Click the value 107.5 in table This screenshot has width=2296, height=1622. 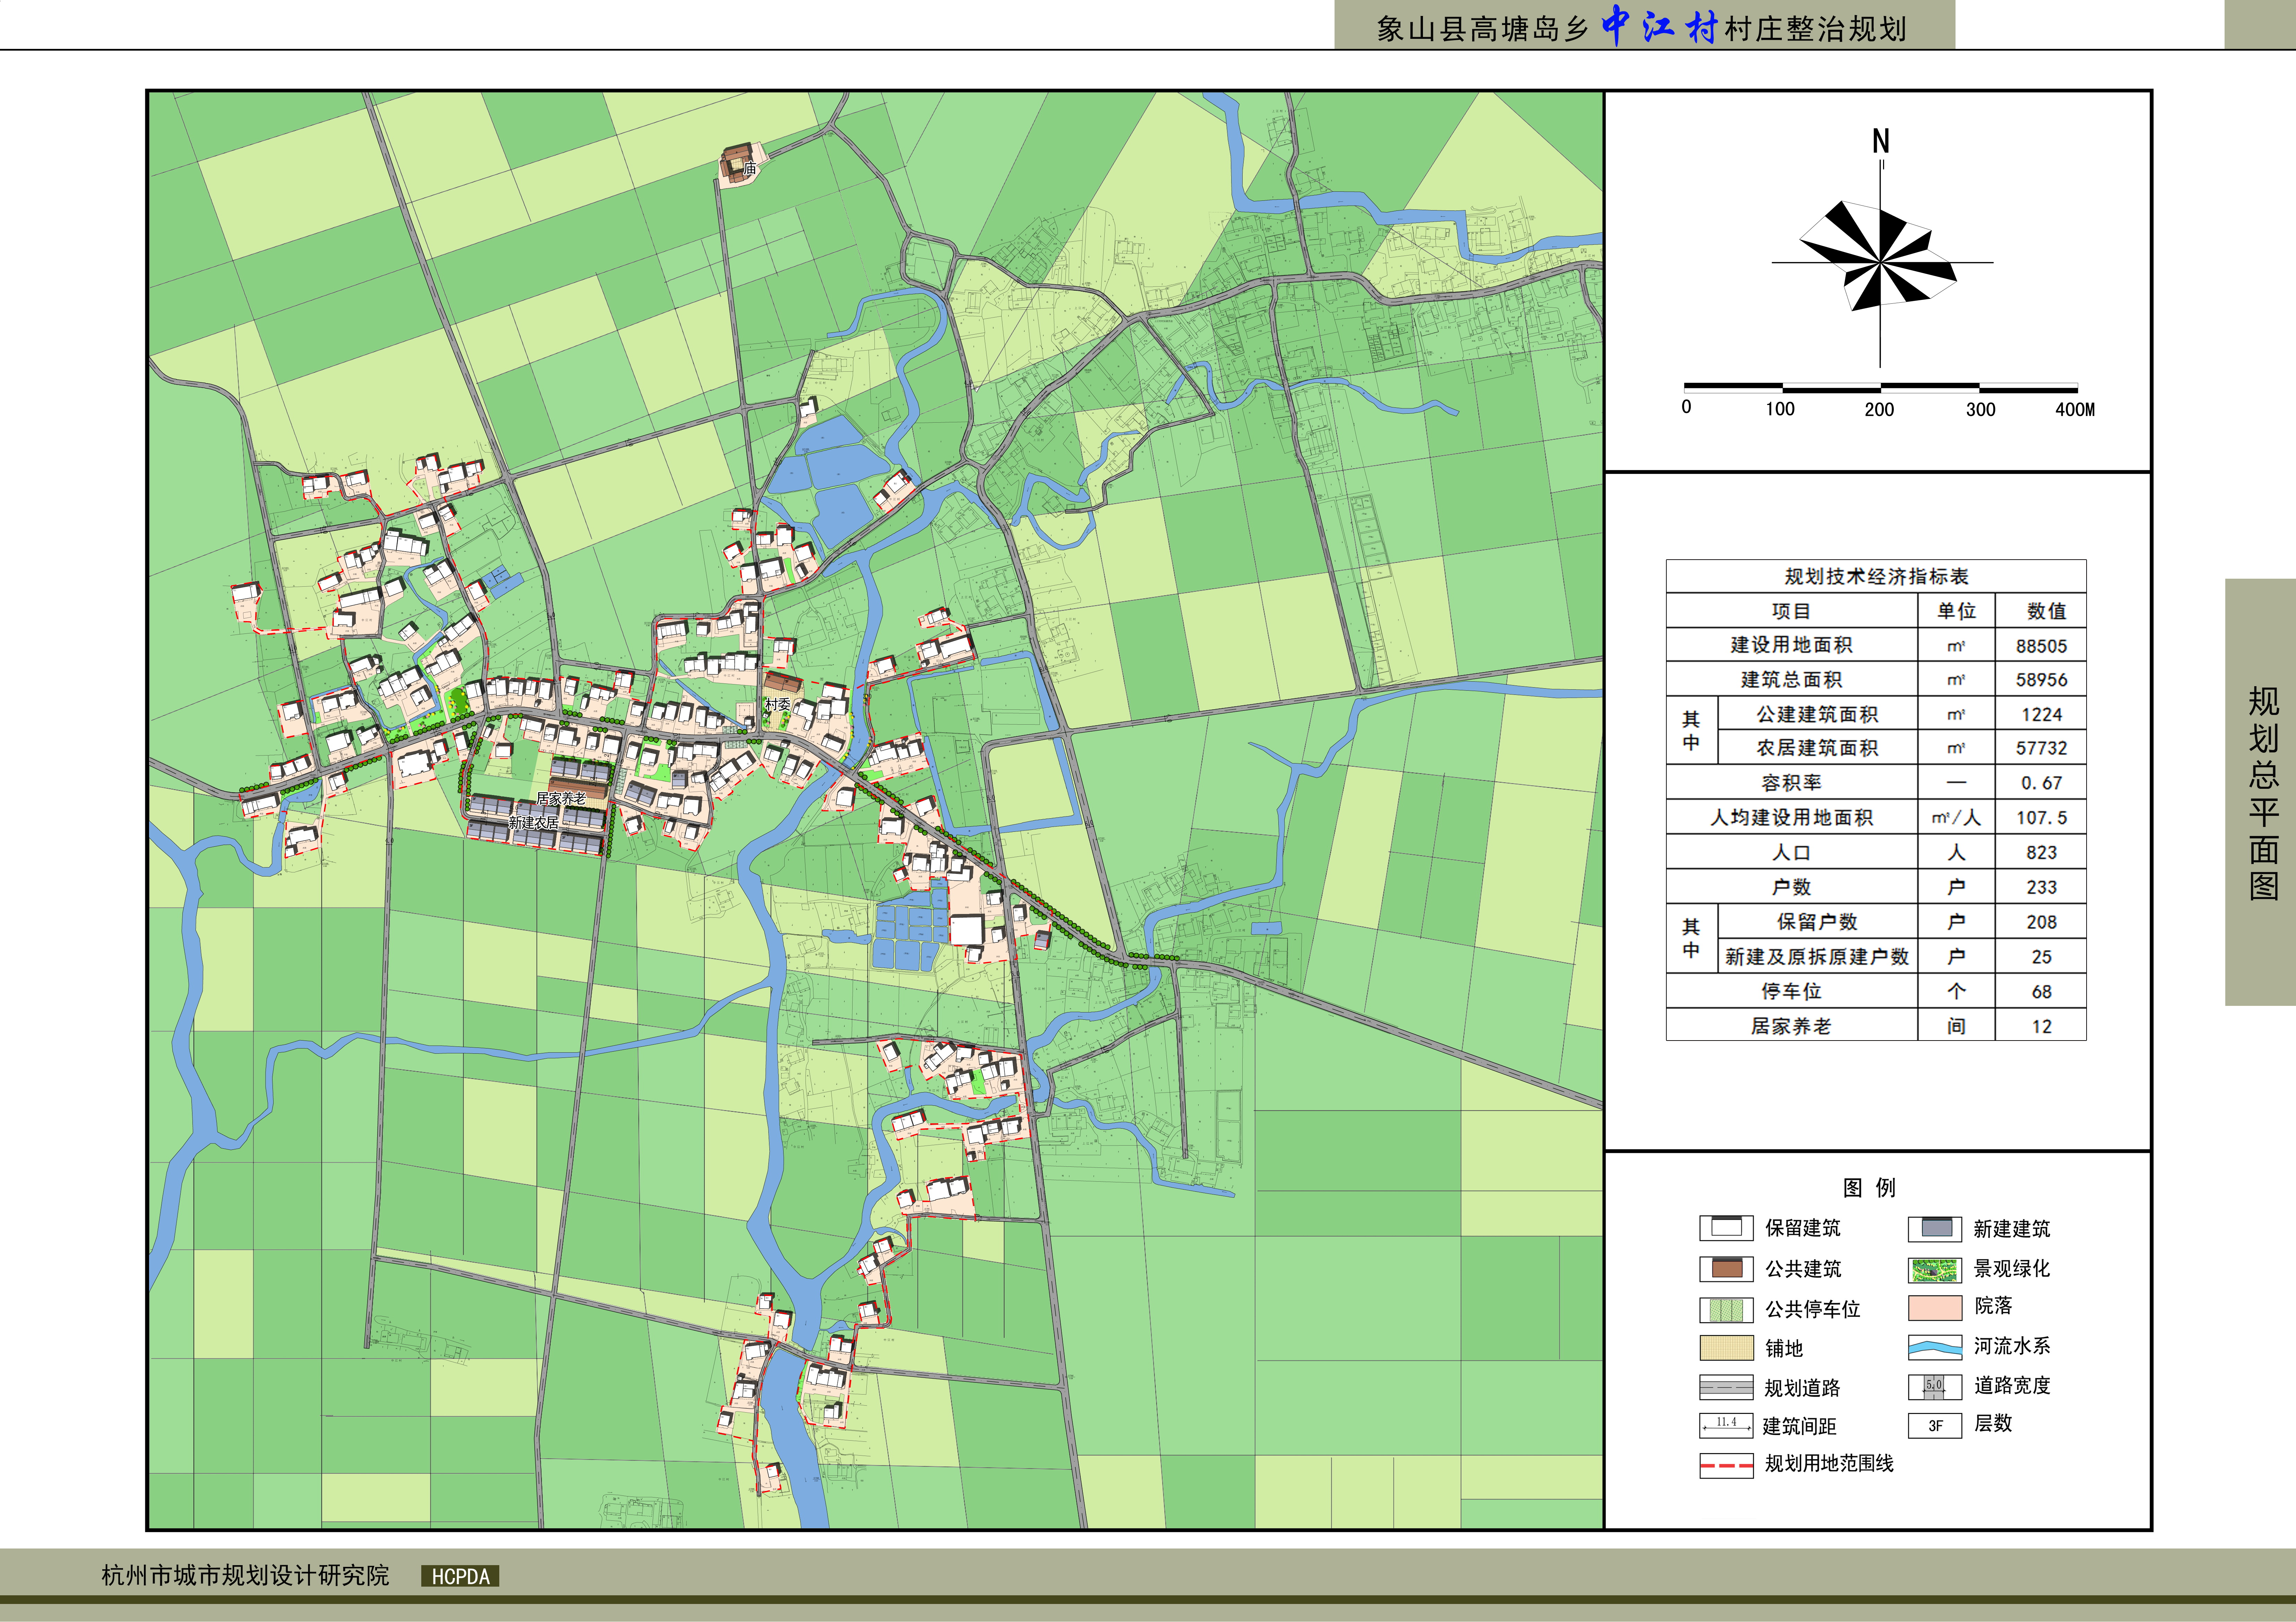point(2041,818)
